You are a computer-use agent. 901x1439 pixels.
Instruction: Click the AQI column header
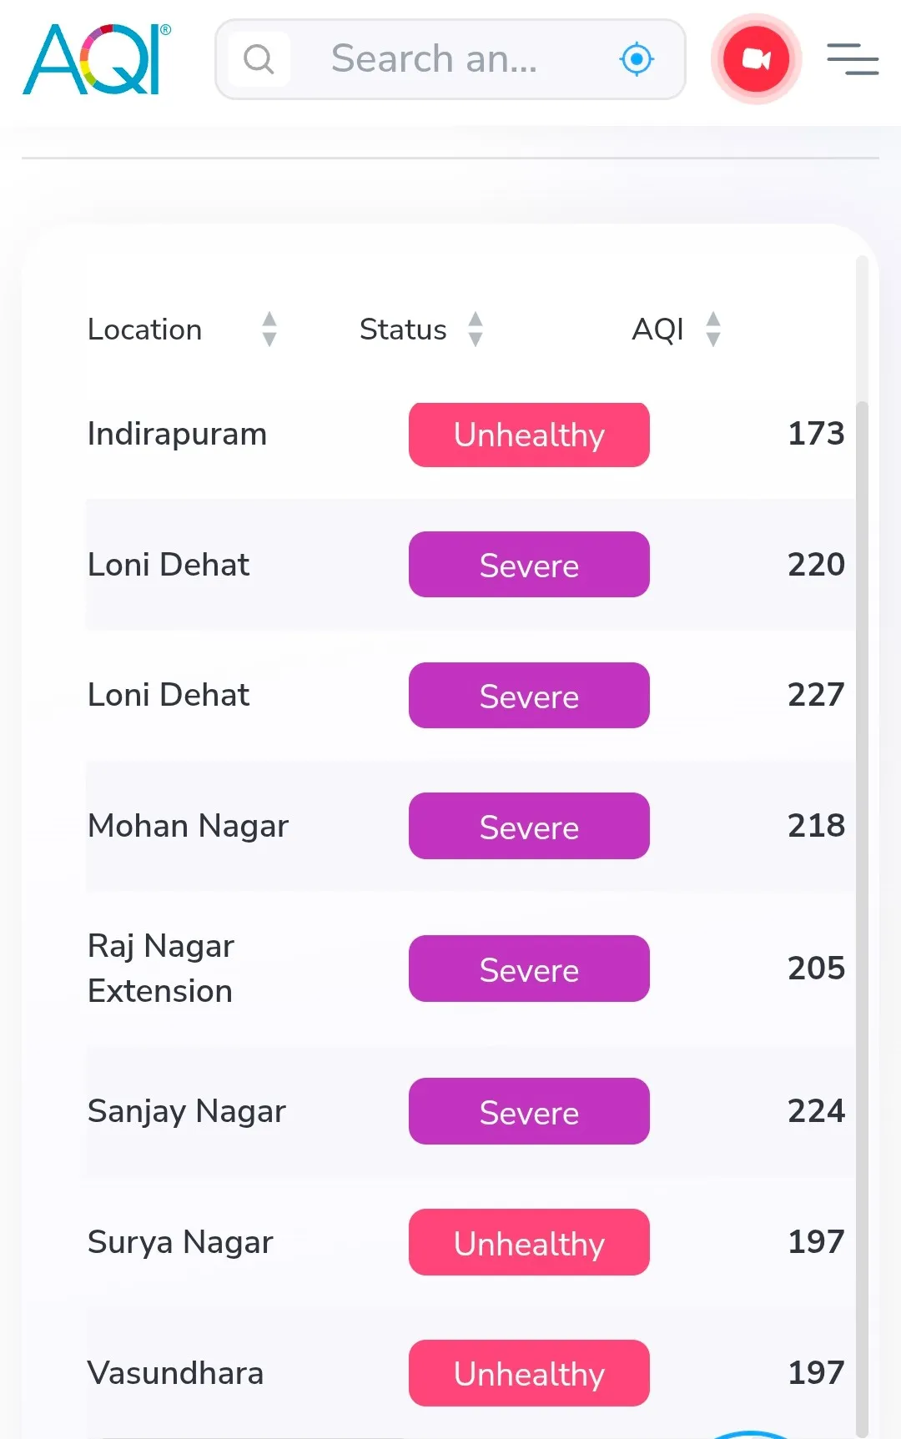[657, 330]
